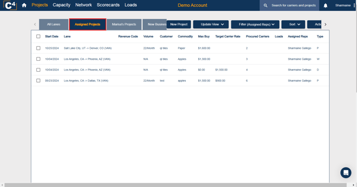Viewport: 357px width, 187px height.
Task: Click the 10/25/2024 start date
Action: point(52,48)
